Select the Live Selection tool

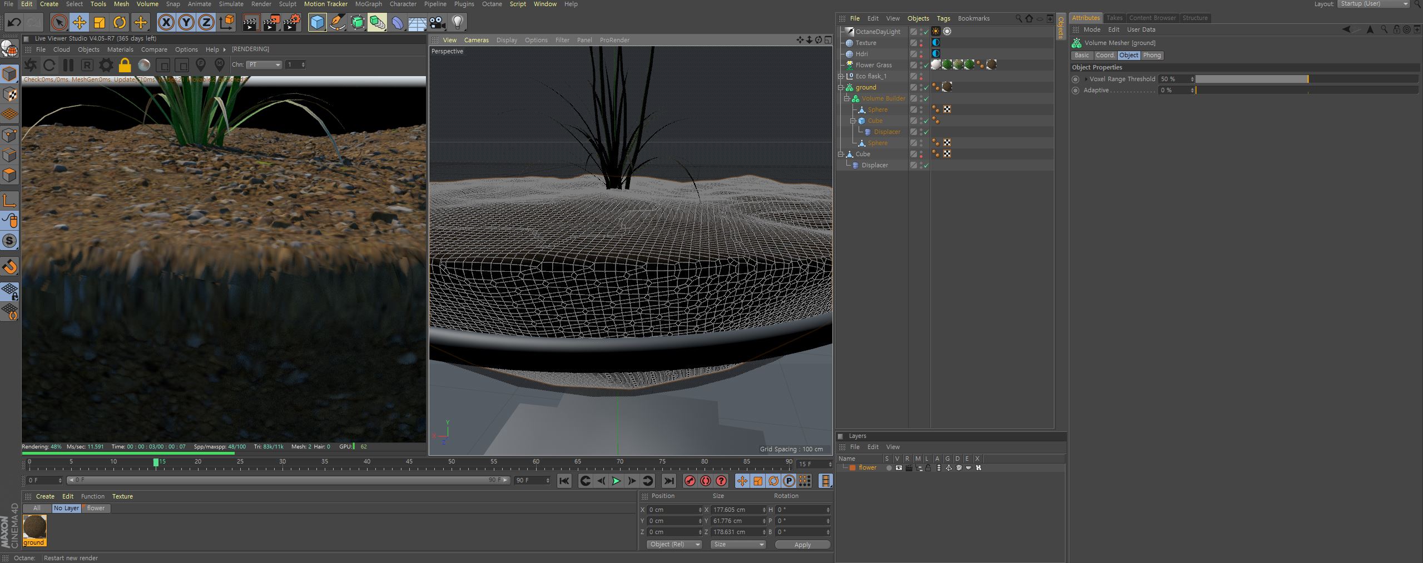(58, 22)
